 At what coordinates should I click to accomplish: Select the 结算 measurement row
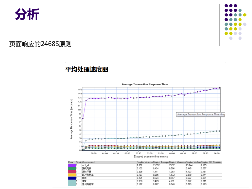[145, 181]
